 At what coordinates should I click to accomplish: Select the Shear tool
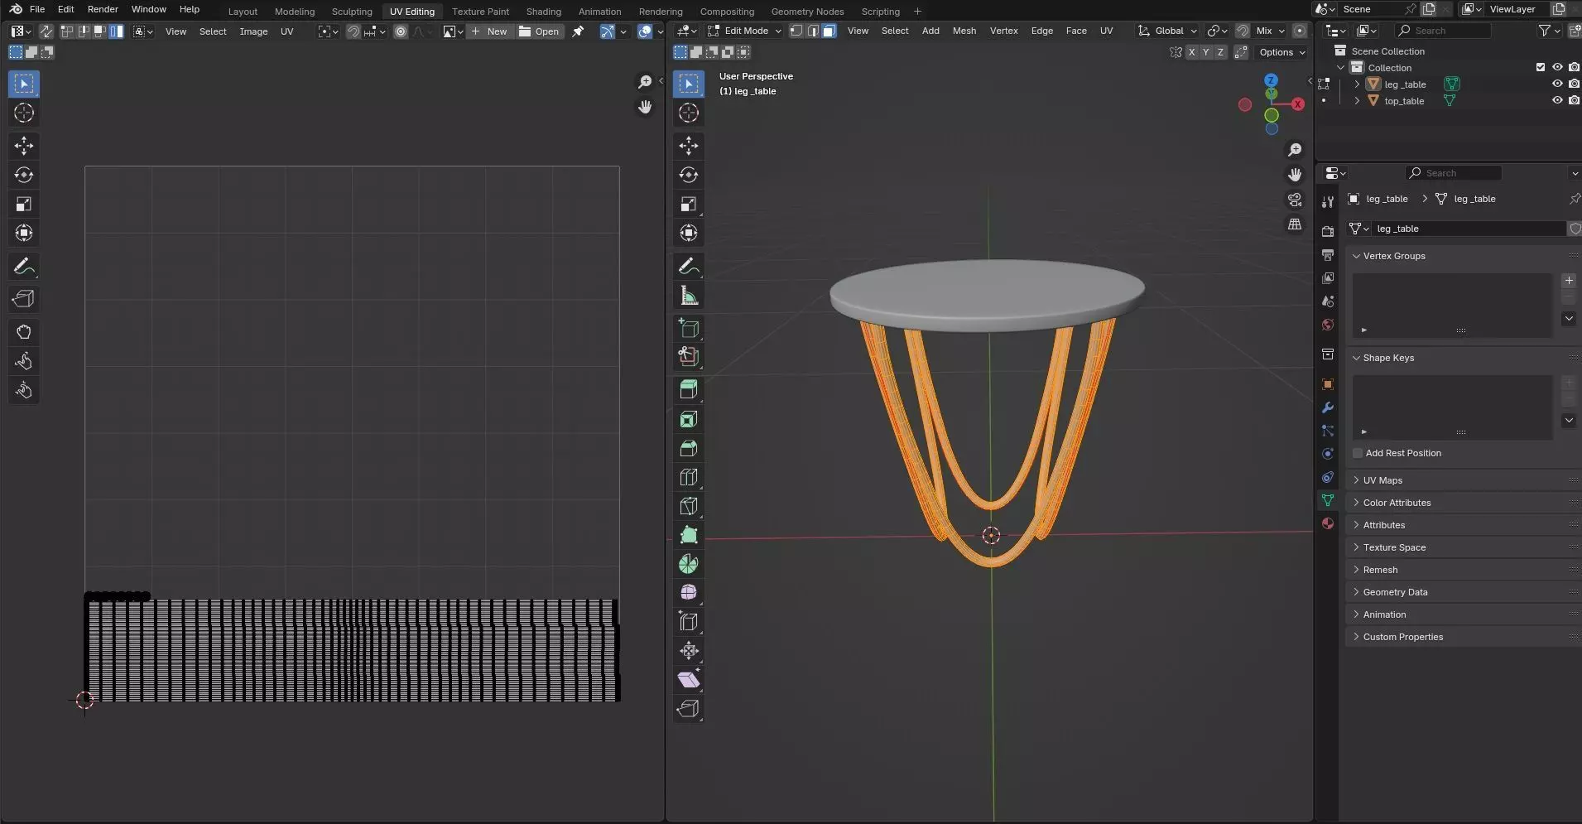689,680
